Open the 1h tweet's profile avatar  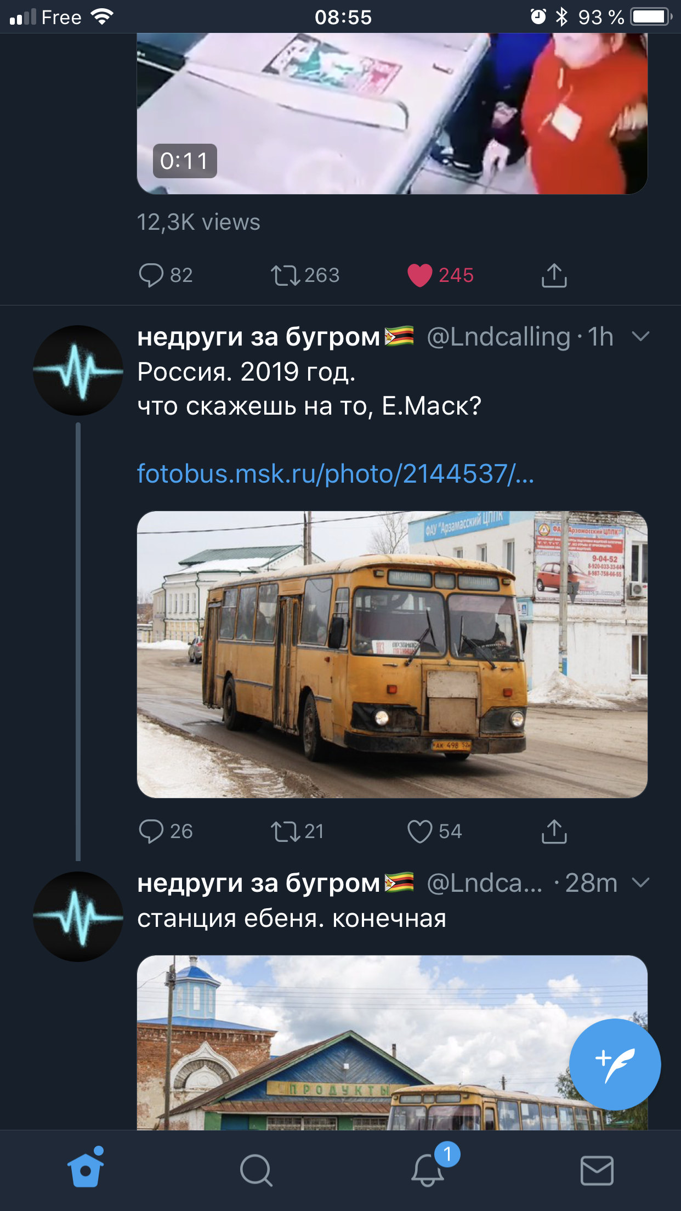78,370
